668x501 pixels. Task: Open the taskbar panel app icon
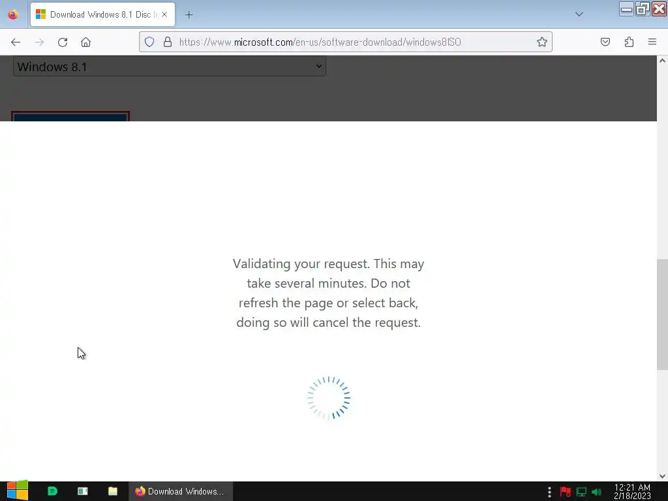point(83,491)
